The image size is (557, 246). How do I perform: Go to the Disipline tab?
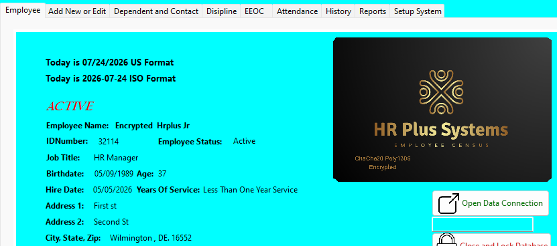(x=221, y=11)
